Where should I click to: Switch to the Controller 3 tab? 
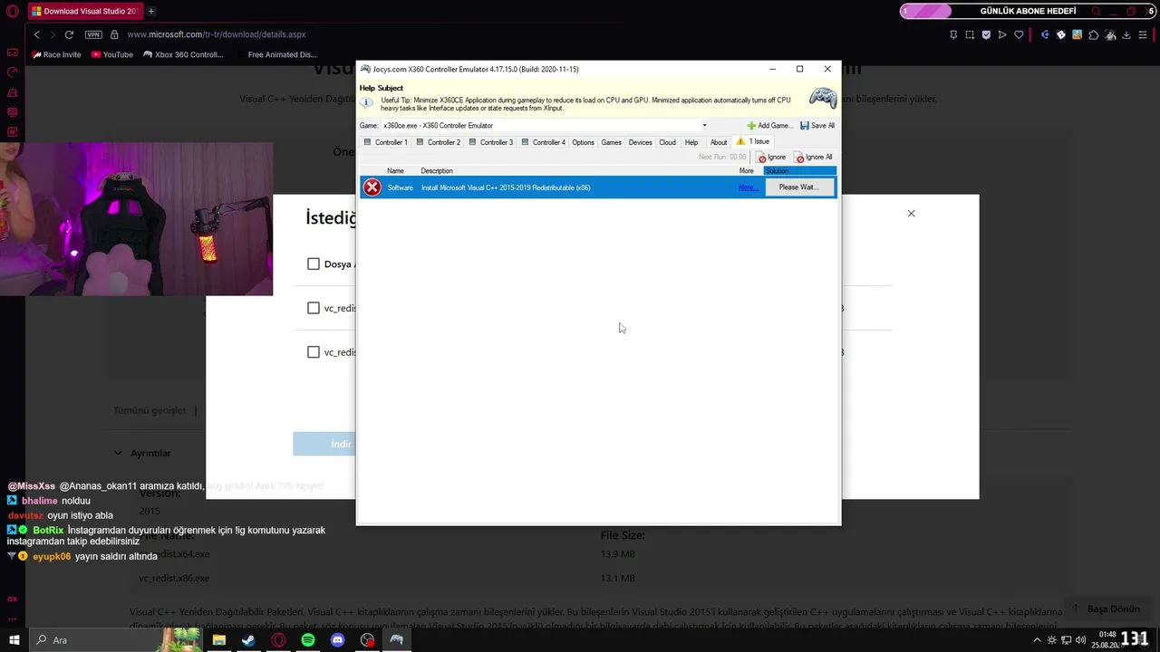point(491,142)
